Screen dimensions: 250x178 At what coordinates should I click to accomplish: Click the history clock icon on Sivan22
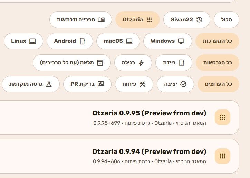point(199,20)
